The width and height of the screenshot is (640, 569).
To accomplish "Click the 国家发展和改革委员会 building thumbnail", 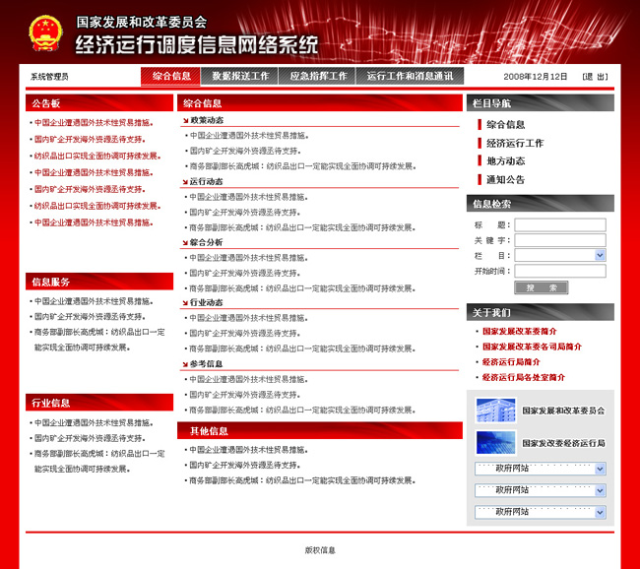I will [x=495, y=411].
